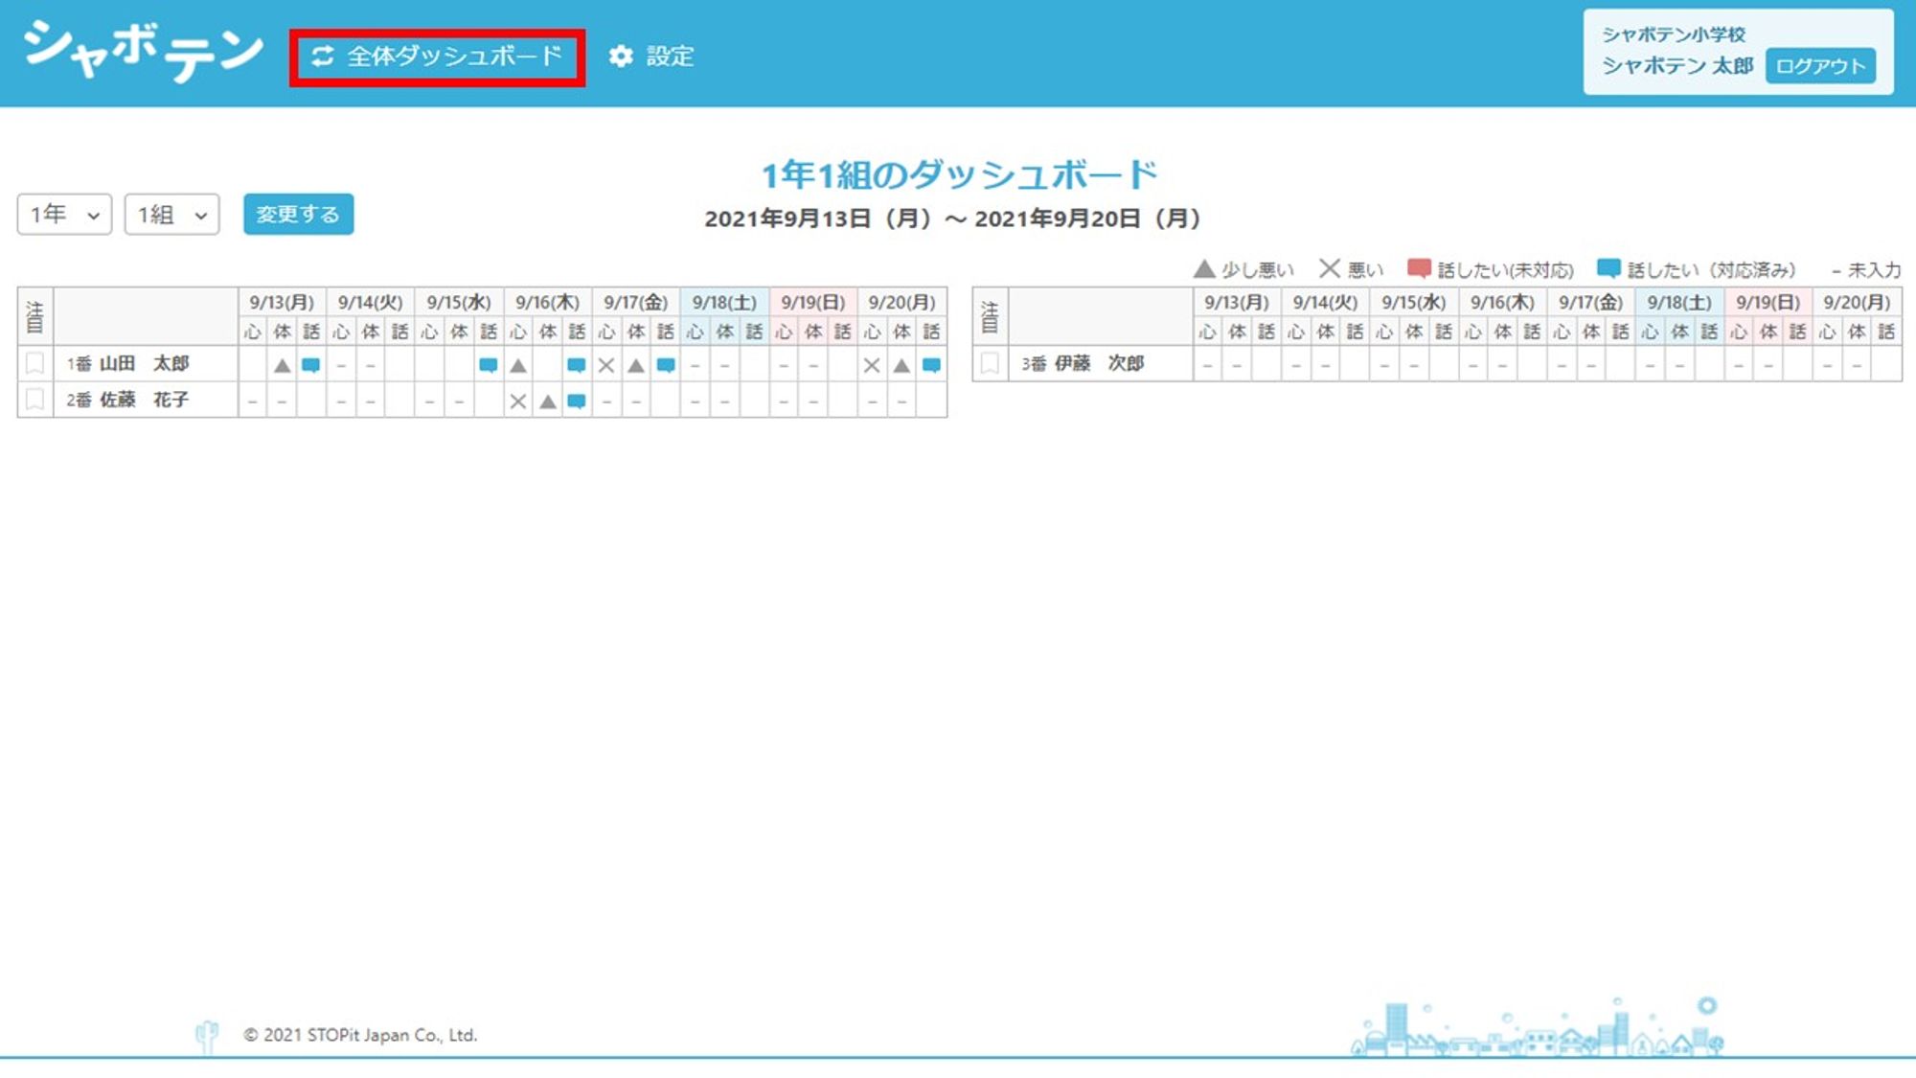Click 9/13(月) header in 山田 太郎's table
This screenshot has height=1078, width=1916.
coord(282,303)
